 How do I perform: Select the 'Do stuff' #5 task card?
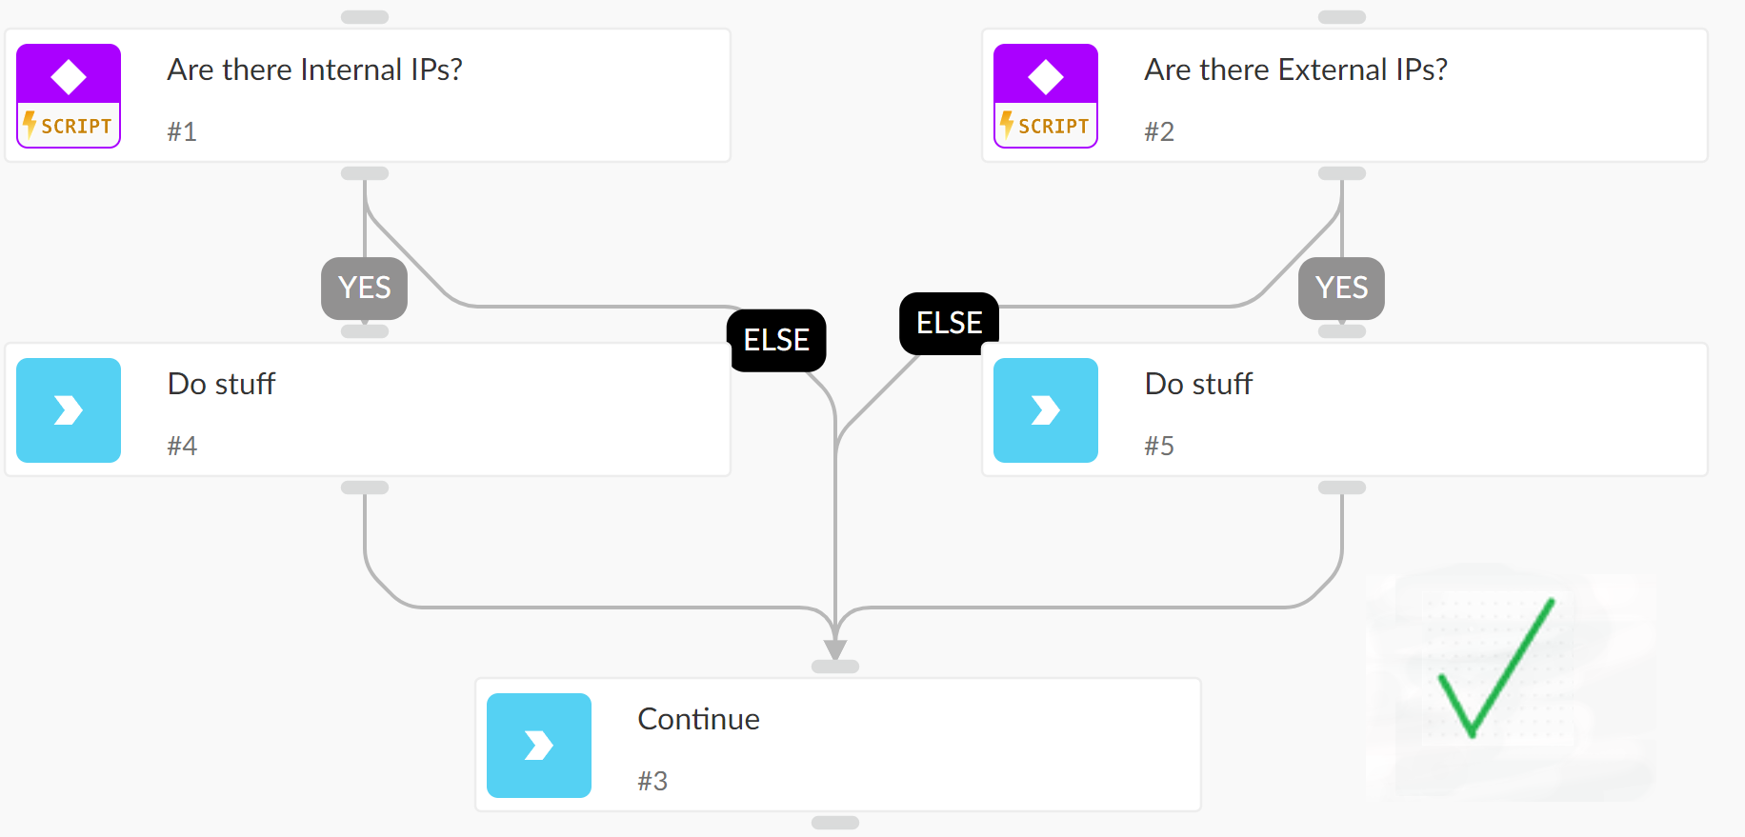coord(1345,409)
